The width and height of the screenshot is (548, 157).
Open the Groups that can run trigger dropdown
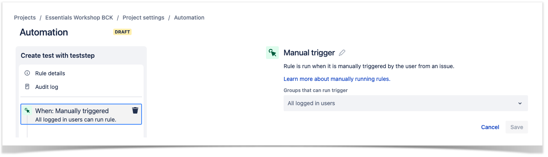coord(406,103)
